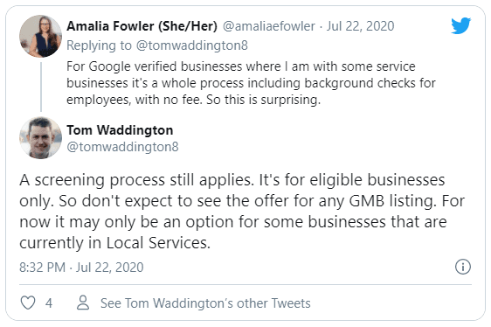Like the tweet with the heart icon
The height and width of the screenshot is (327, 491).
coord(28,303)
